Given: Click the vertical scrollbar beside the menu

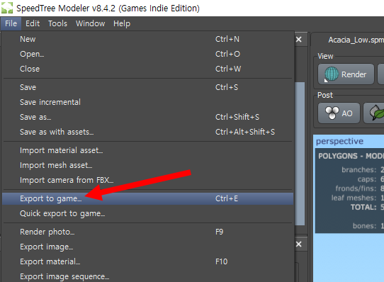Looking at the screenshot, I should 300,154.
